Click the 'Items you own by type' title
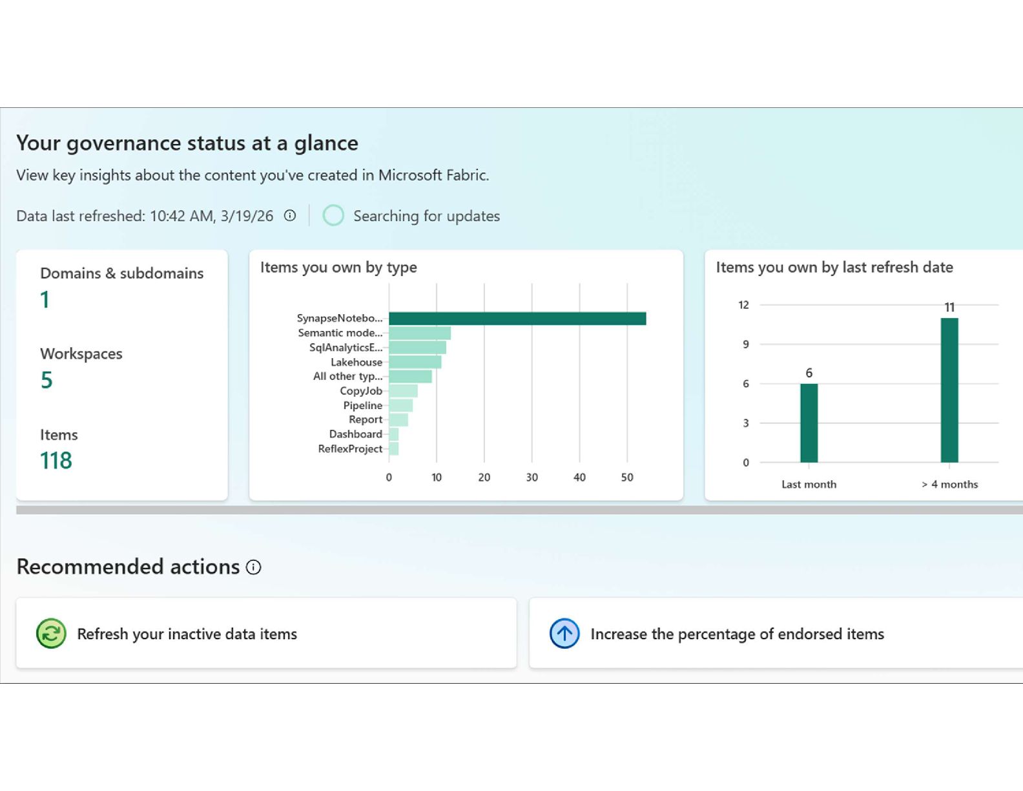 click(x=338, y=268)
